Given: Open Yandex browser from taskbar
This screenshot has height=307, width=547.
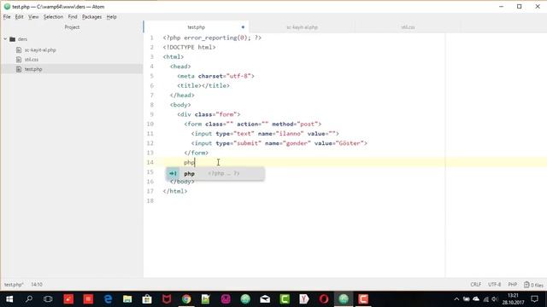Looking at the screenshot, I should [x=304, y=299].
